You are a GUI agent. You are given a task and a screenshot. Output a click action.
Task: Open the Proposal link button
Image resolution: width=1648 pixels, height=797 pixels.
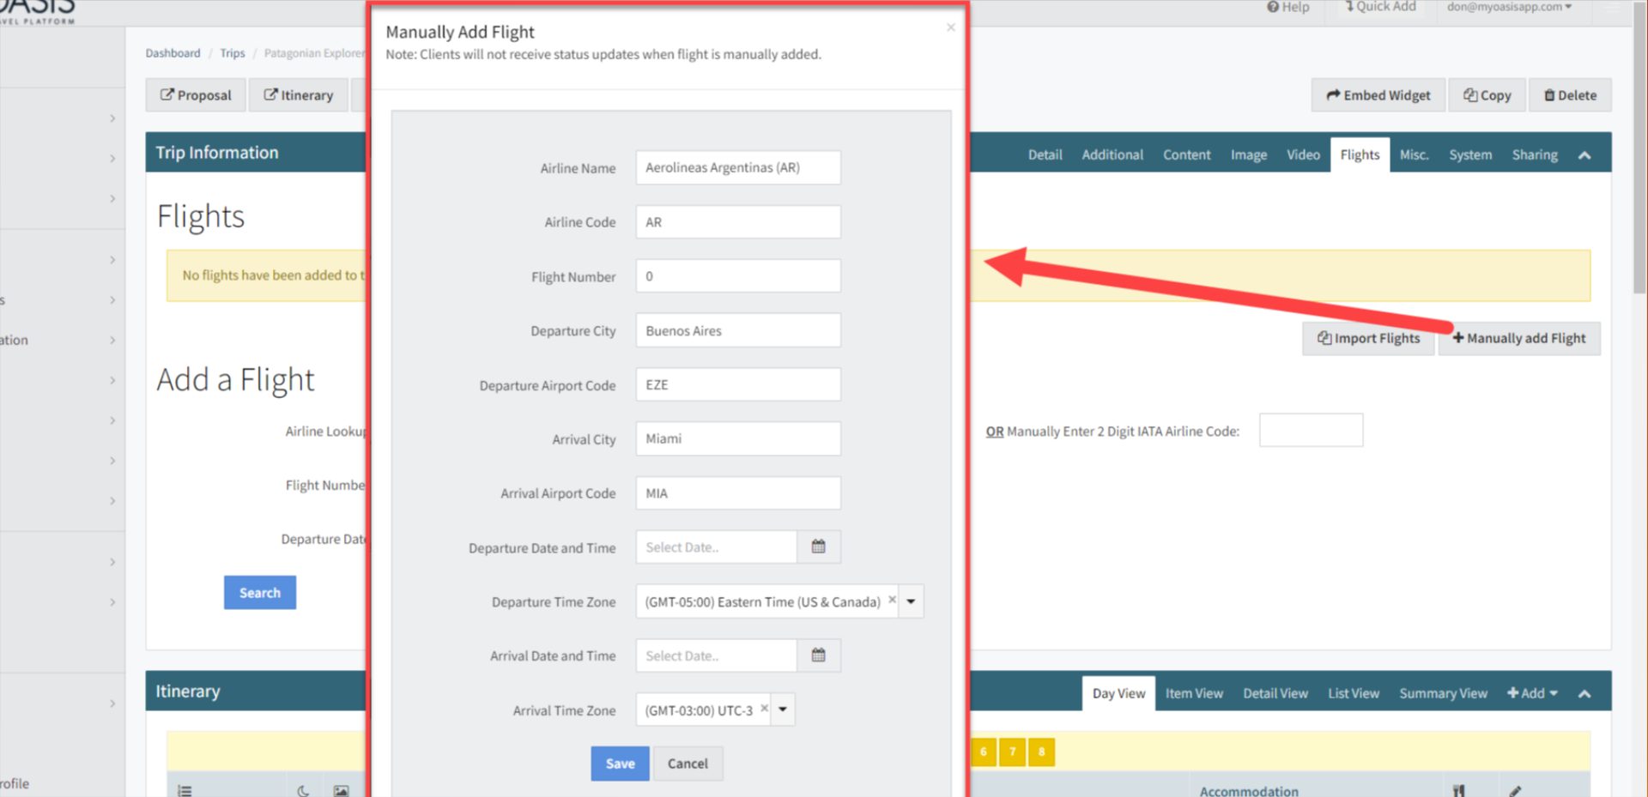[196, 95]
